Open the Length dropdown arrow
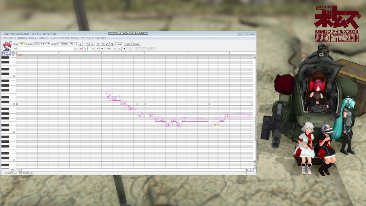The width and height of the screenshot is (366, 206). coord(71,44)
